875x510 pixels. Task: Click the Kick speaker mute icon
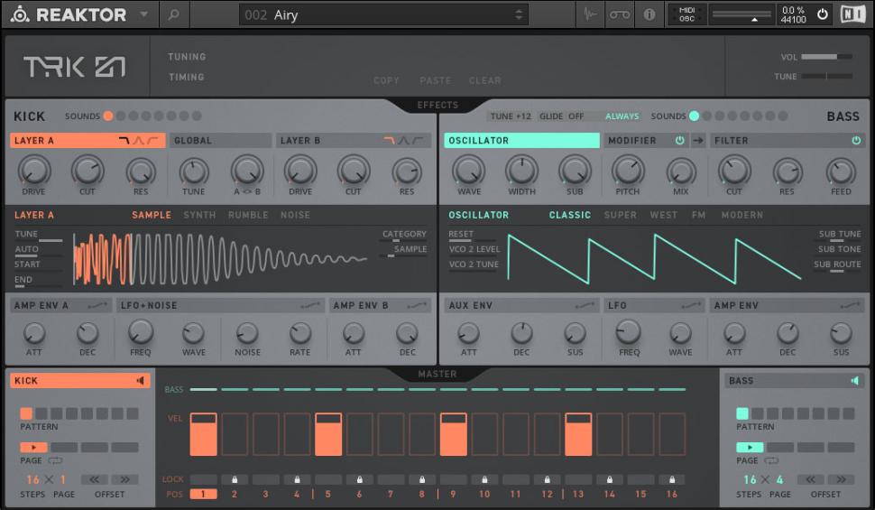[x=141, y=381]
